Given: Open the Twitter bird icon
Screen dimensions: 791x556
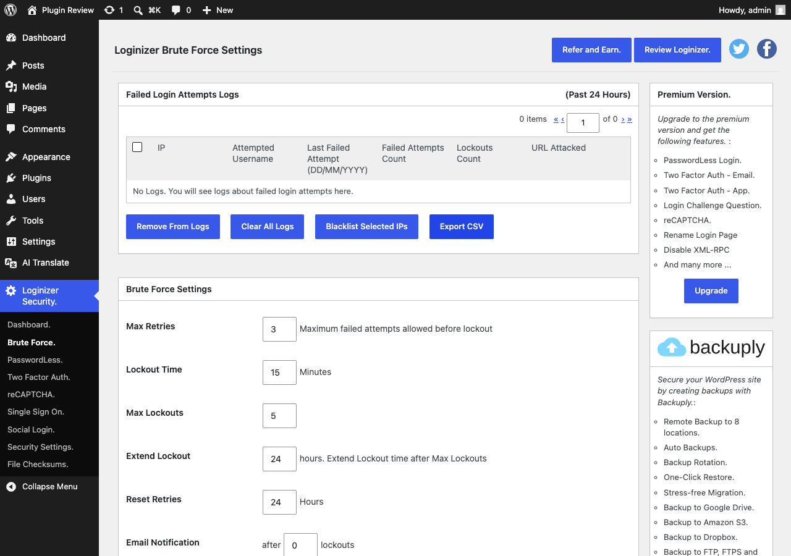Looking at the screenshot, I should (x=739, y=49).
